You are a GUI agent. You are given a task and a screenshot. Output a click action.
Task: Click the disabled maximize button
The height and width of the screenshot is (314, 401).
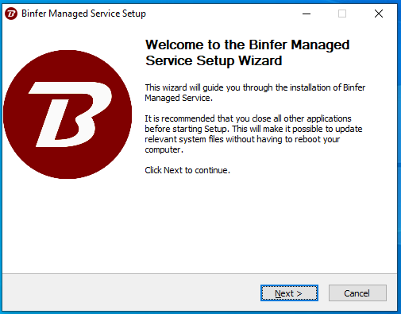point(342,14)
